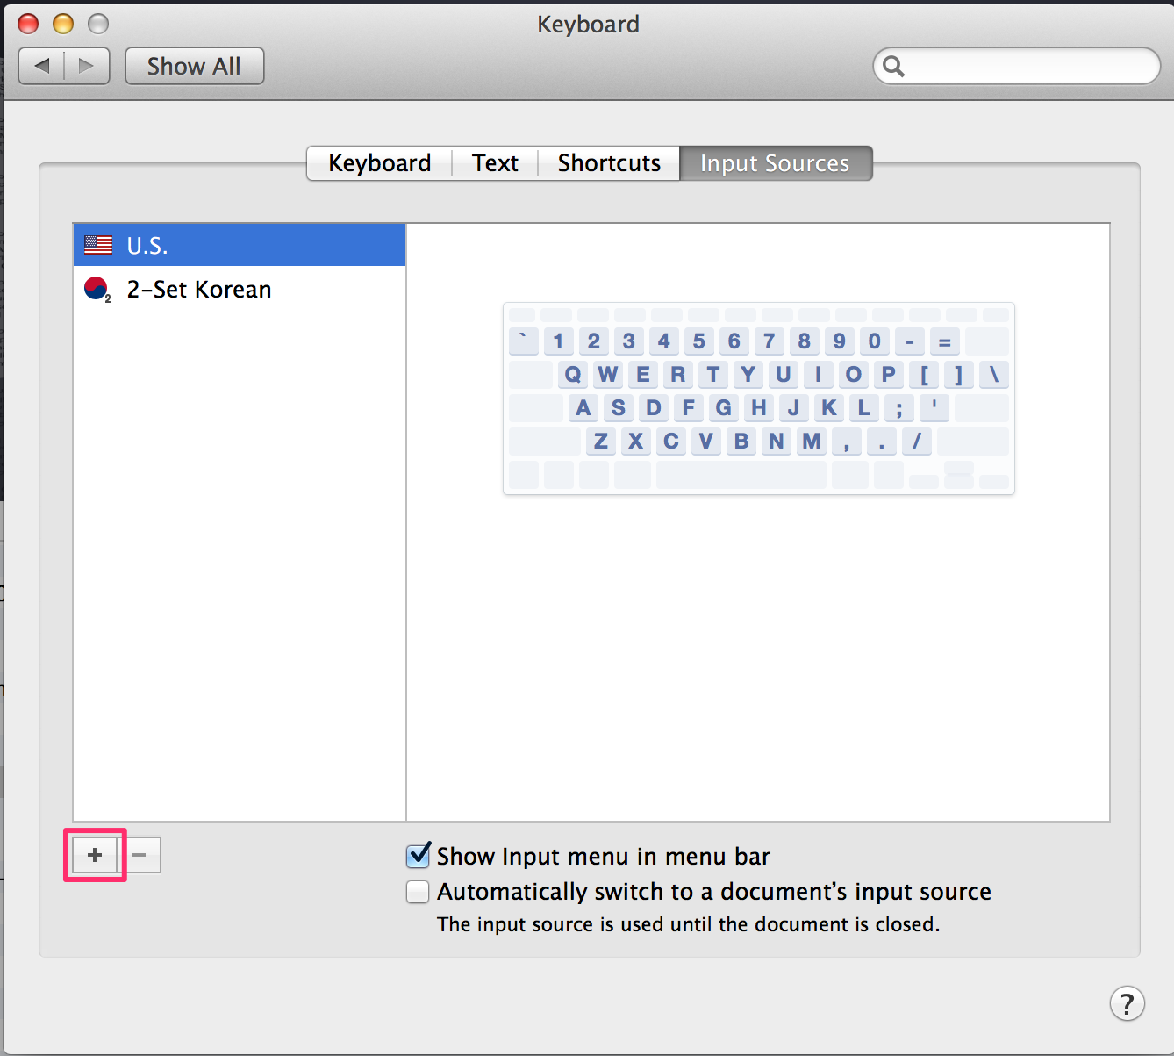Click the U.S. flag icon
Screen dimensions: 1174x1056
coord(98,245)
